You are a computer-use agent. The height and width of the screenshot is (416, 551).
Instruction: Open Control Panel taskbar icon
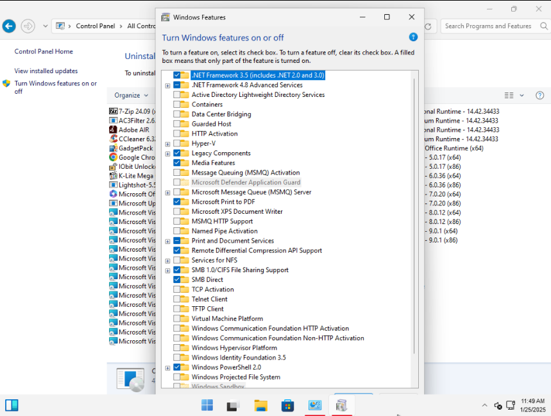point(314,405)
